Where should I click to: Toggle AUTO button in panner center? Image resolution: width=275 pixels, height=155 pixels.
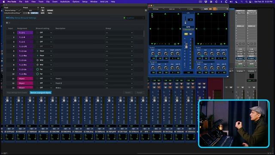click(x=188, y=27)
